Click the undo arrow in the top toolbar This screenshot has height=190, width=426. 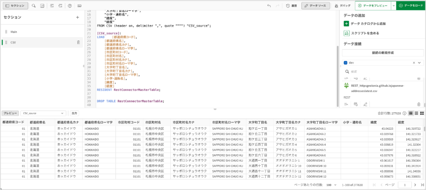[269, 6]
